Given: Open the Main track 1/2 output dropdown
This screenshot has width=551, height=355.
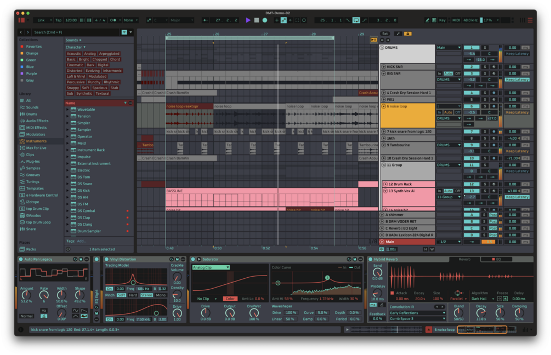Looking at the screenshot, I should coord(448,242).
